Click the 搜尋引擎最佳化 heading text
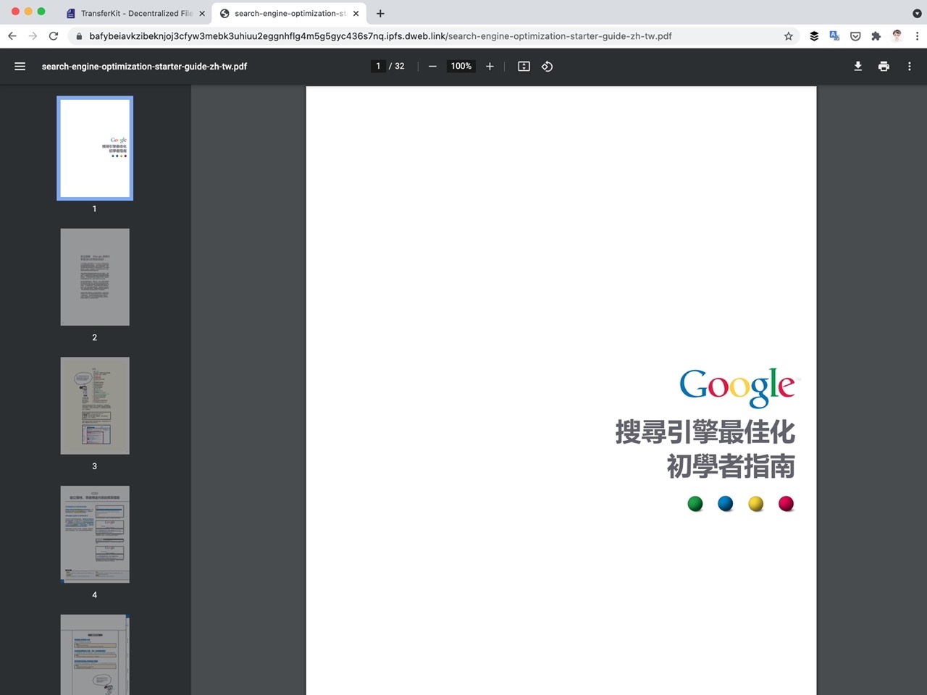Screen dimensions: 927x695 pos(705,432)
